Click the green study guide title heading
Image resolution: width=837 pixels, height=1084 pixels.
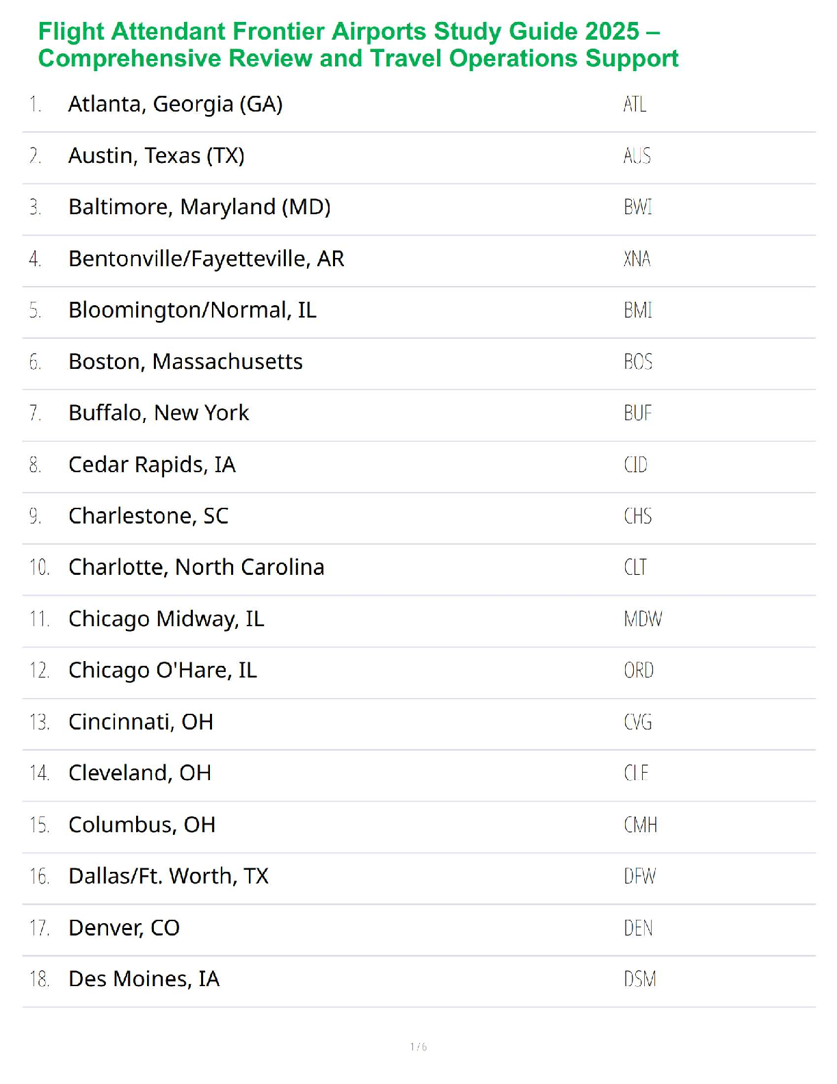coord(358,45)
